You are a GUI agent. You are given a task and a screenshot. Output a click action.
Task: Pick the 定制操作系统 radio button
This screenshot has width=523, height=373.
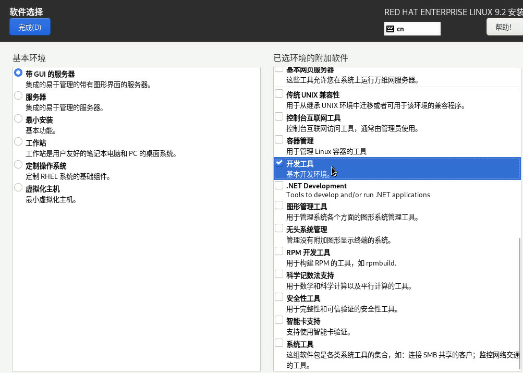[x=19, y=165]
